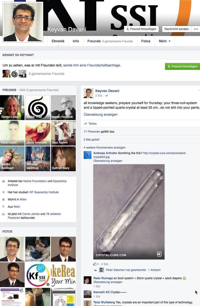Open the Wien link after Wohnt in
200x306 pixels.
(x=23, y=199)
